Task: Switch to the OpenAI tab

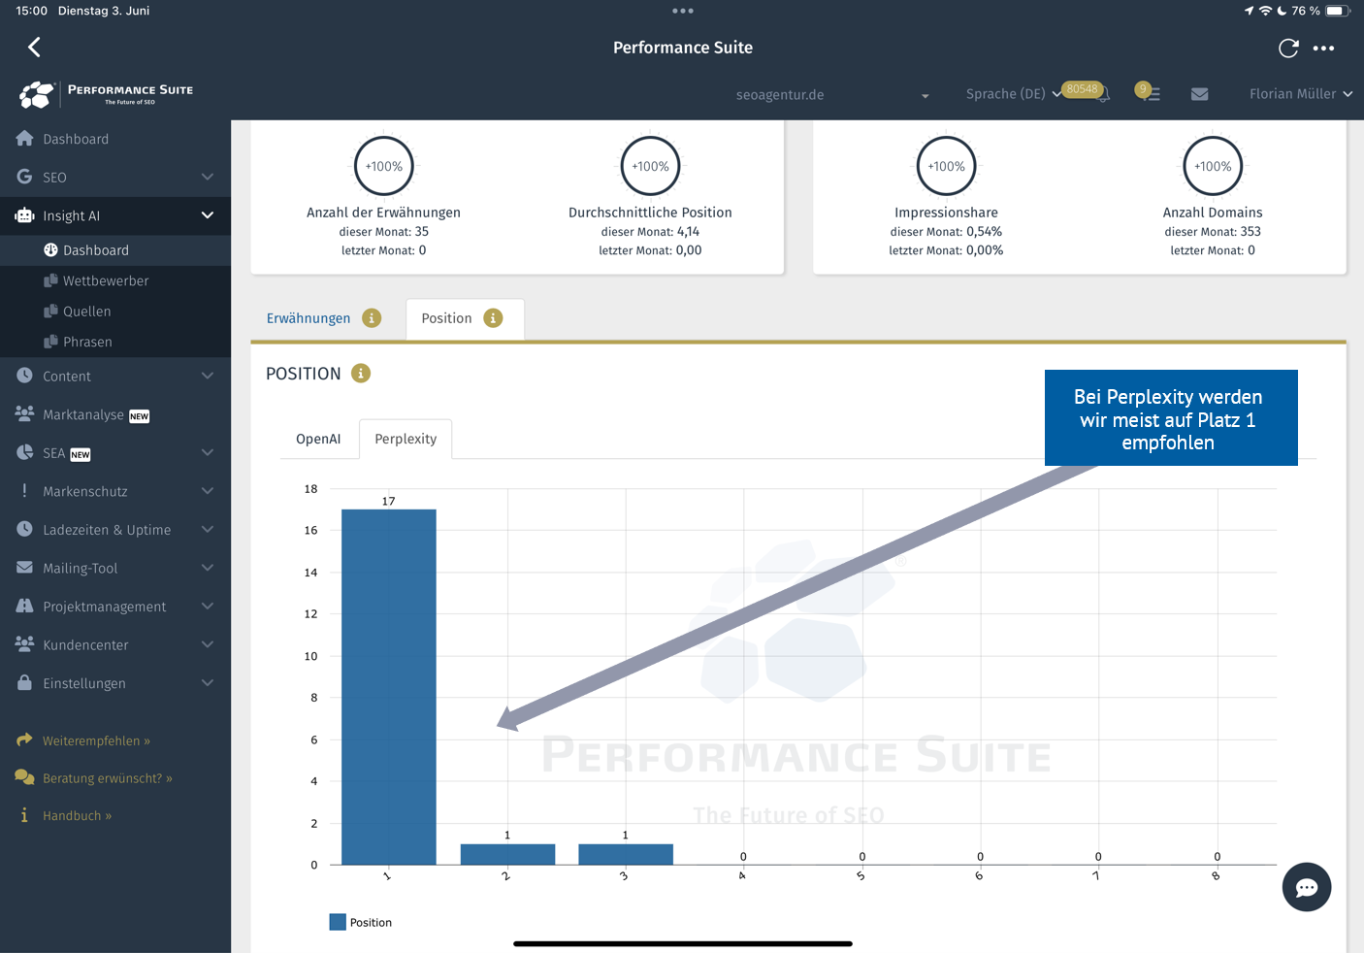Action: coord(318,439)
